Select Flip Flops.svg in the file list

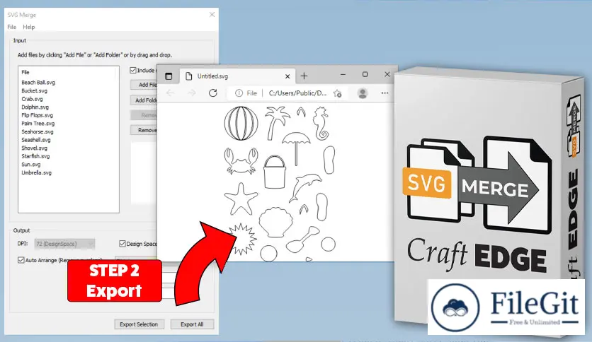tap(37, 115)
